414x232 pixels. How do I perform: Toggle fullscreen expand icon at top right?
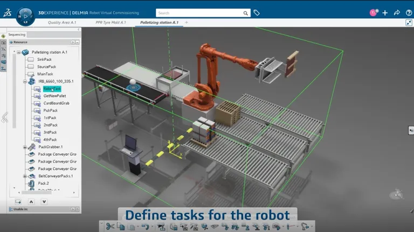click(409, 23)
